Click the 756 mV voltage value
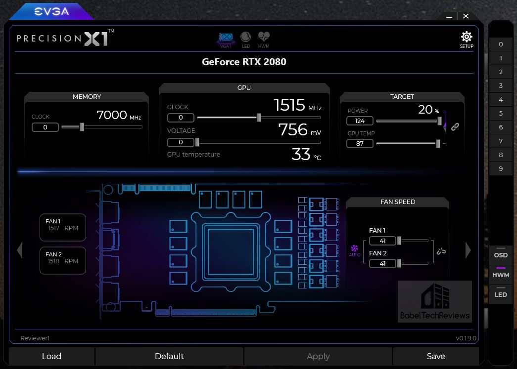This screenshot has width=517, height=369. coord(299,130)
